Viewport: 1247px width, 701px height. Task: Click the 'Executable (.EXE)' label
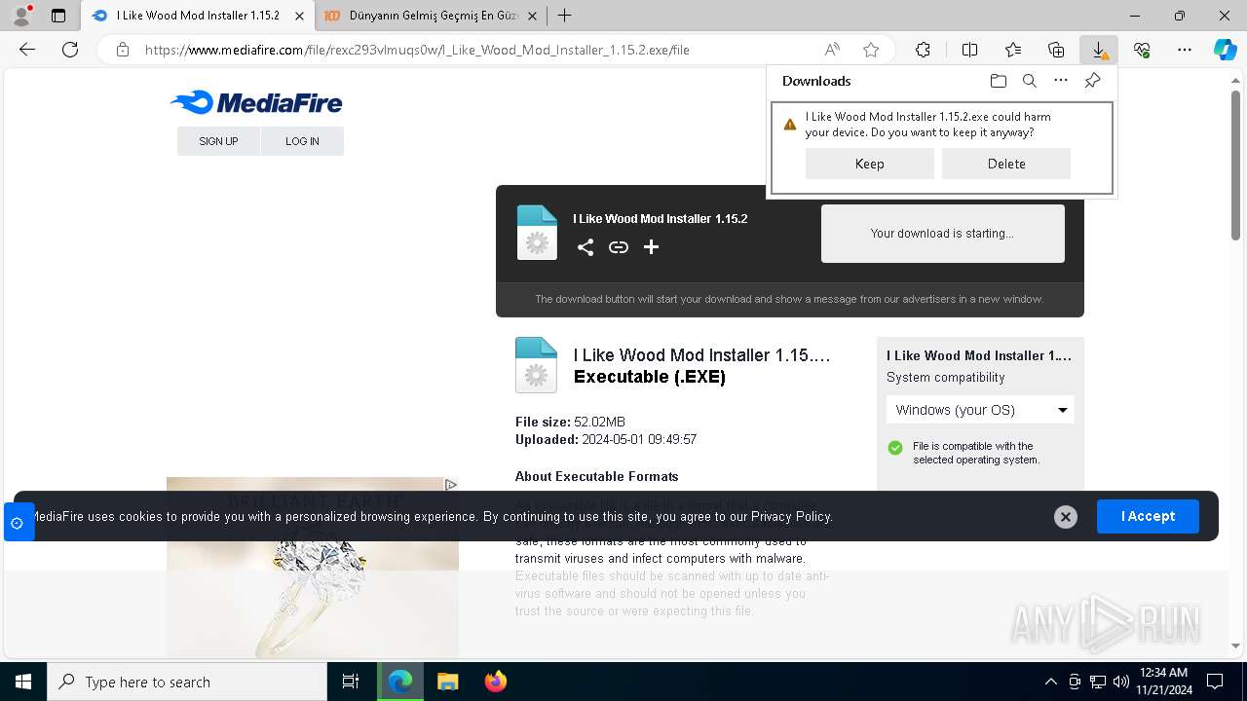(650, 377)
